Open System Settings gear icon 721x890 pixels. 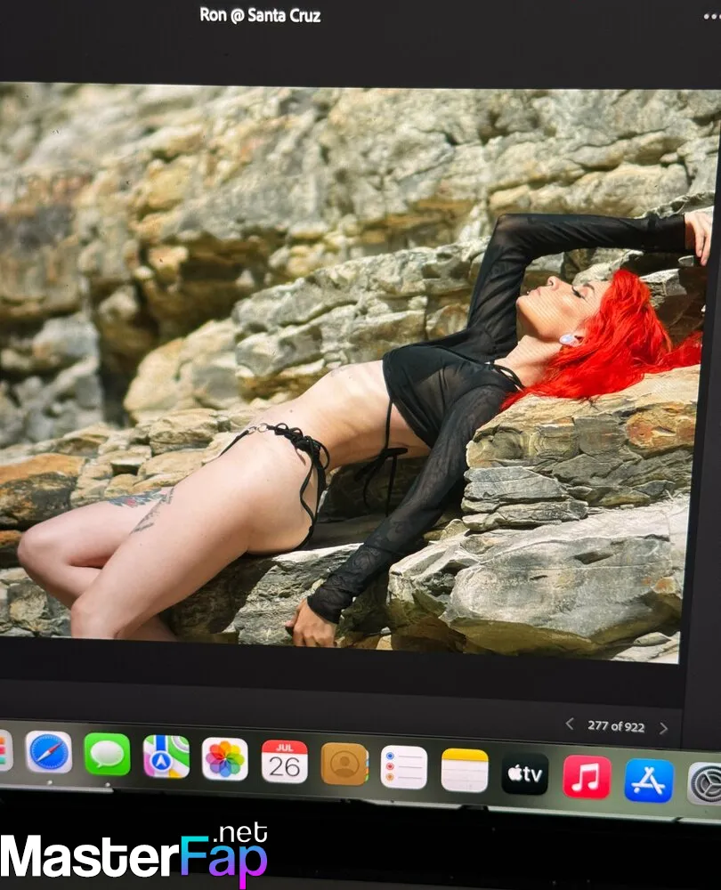(705, 784)
